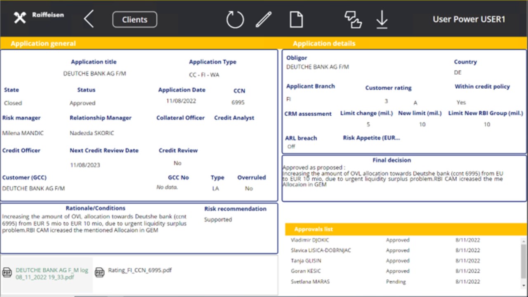This screenshot has width=528, height=297.
Task: Click the Risk recommendation value Supported
Action: [218, 219]
